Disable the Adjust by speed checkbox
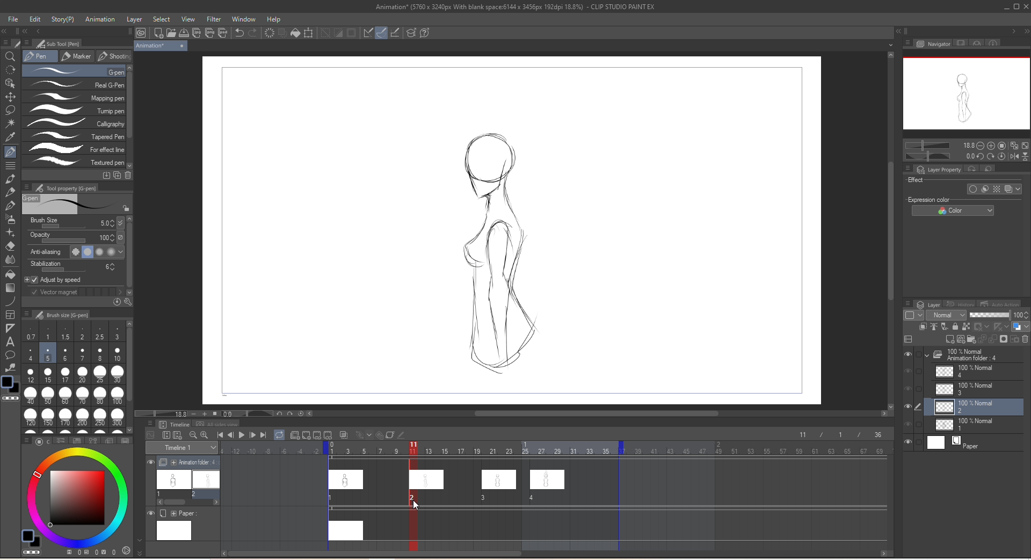Image resolution: width=1031 pixels, height=560 pixels. (x=34, y=280)
